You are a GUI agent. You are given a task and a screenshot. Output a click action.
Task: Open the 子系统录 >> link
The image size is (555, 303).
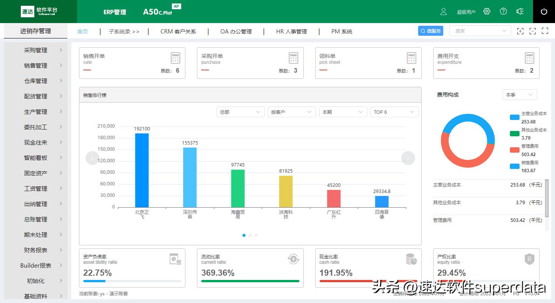[123, 32]
